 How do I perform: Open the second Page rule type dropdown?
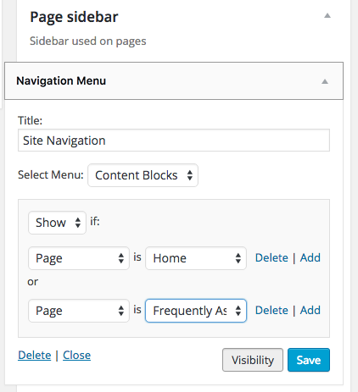(x=79, y=311)
